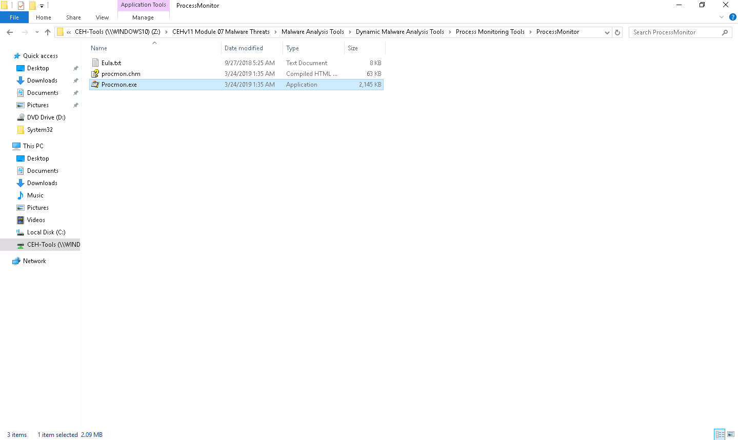Open the Manage ribbon tab
The image size is (738, 440).
coord(143,17)
